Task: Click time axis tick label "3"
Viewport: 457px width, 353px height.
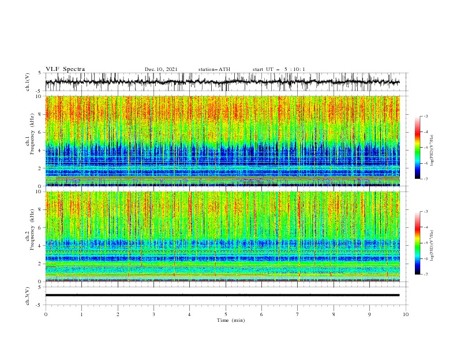Action: coord(153,314)
